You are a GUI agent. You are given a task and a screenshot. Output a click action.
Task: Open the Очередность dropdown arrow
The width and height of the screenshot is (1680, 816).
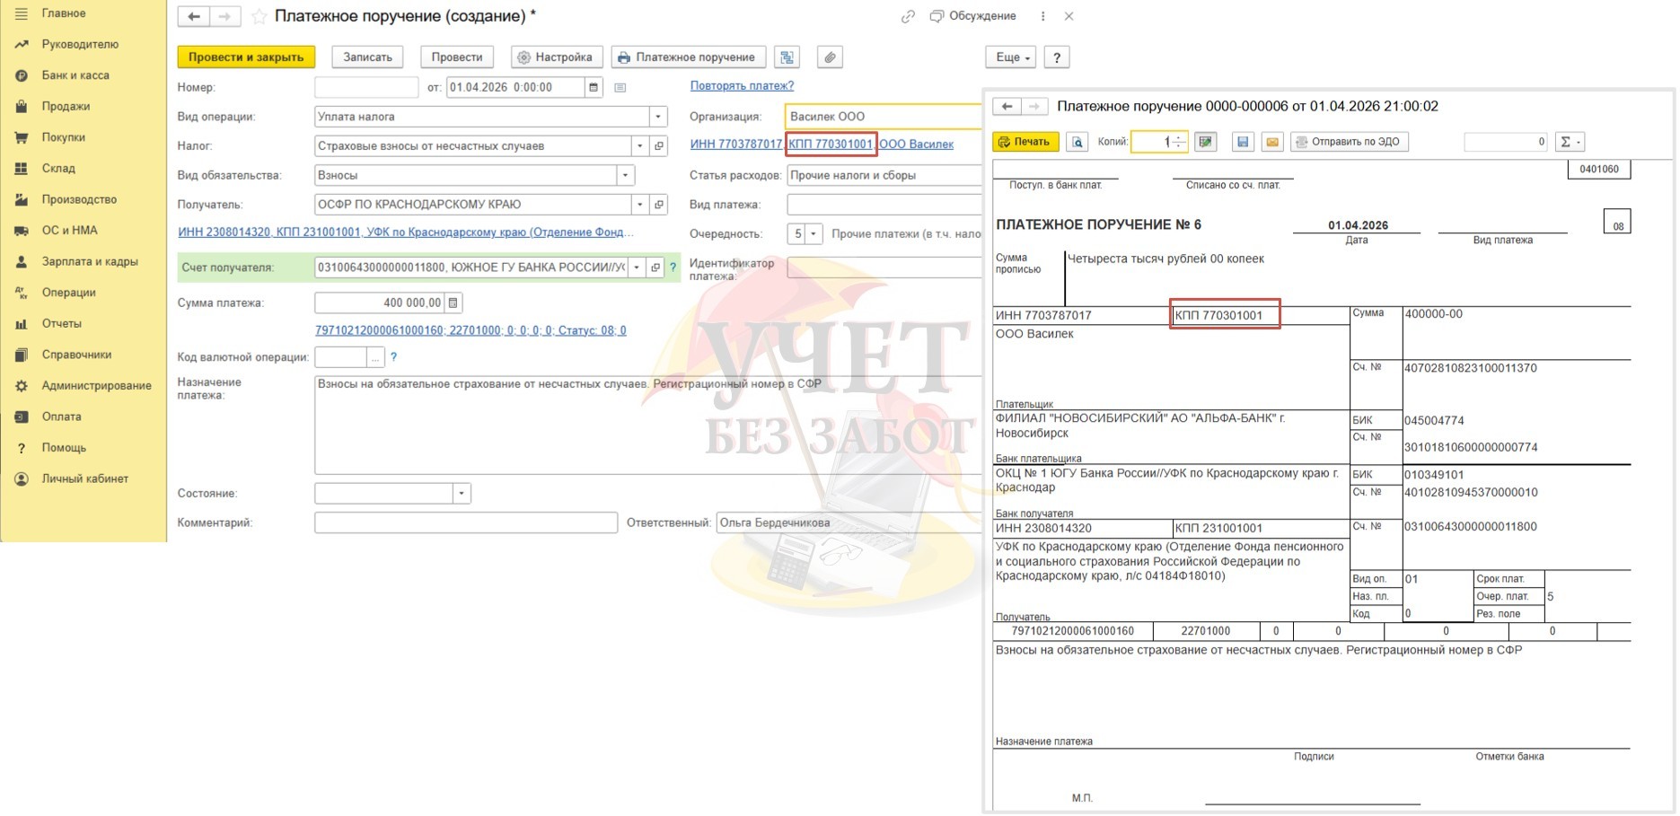[x=814, y=234]
